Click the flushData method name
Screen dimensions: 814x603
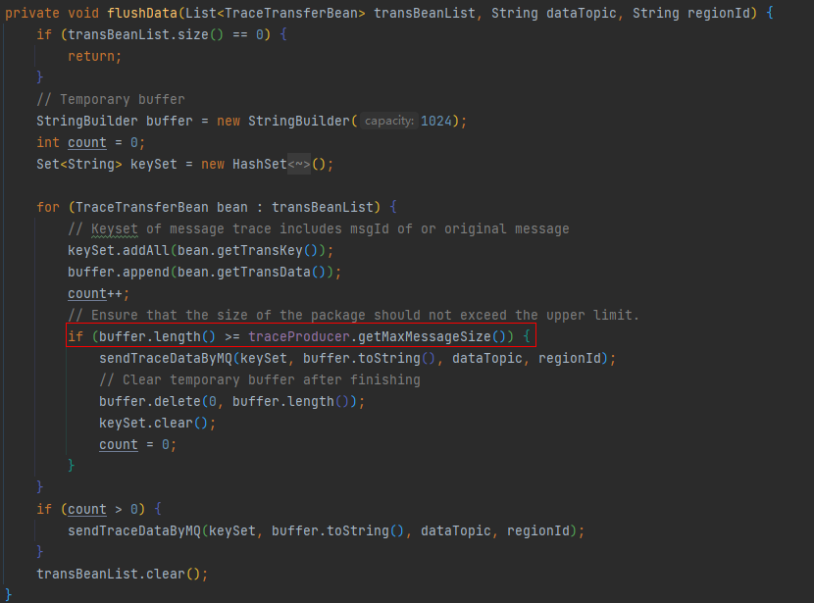coord(142,13)
